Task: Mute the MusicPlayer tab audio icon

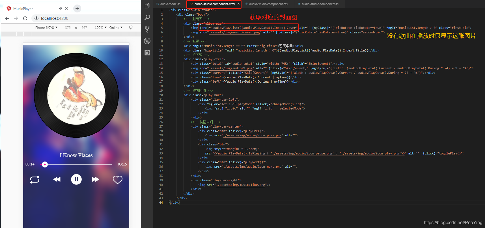Action: pyautogui.click(x=60, y=8)
